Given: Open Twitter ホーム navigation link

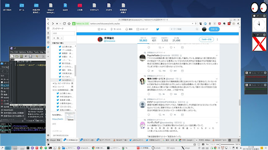Looking at the screenshot, I should coord(102,29).
